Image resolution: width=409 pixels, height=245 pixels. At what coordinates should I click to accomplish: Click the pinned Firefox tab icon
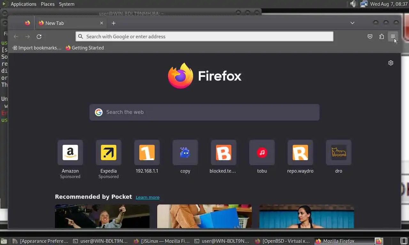point(27,23)
